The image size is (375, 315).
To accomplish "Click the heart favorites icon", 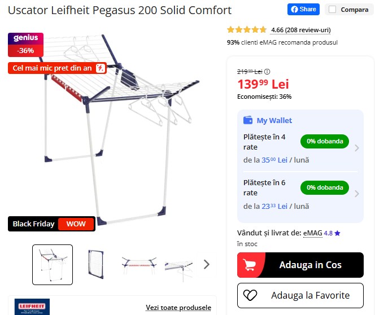I will click(x=250, y=295).
